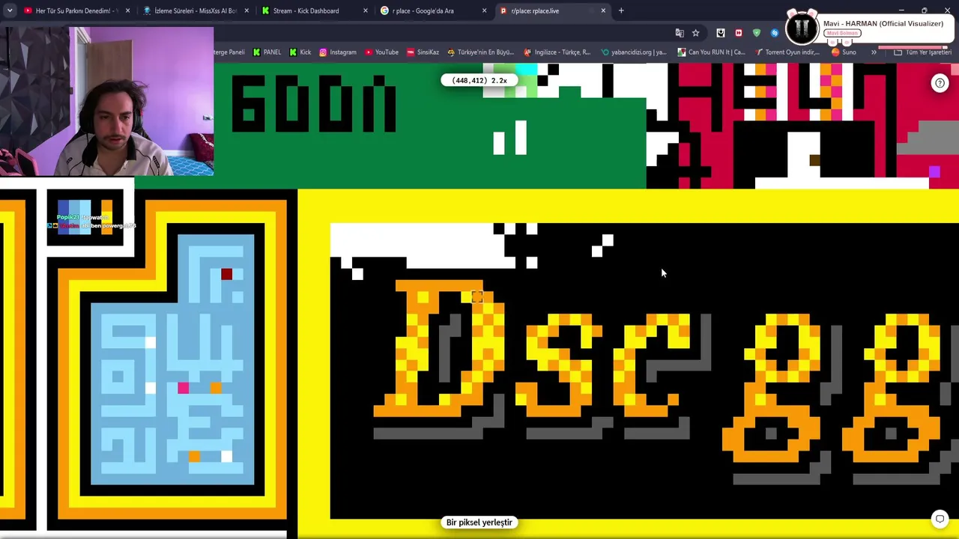
Task: Open the 'Kick' bookmark
Action: tap(300, 52)
